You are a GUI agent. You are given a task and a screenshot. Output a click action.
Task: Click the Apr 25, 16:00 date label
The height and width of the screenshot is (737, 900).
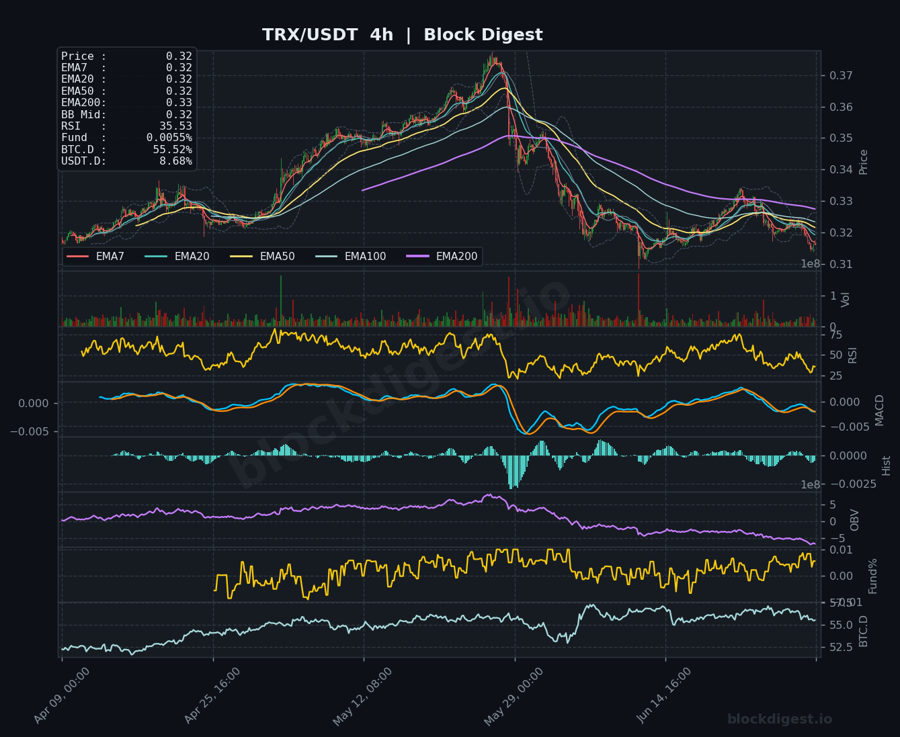(x=212, y=695)
